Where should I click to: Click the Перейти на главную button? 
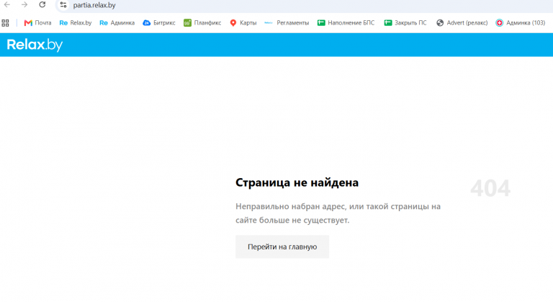282,247
